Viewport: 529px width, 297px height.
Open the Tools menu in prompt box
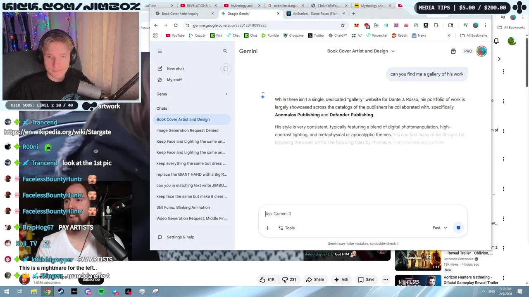(286, 228)
